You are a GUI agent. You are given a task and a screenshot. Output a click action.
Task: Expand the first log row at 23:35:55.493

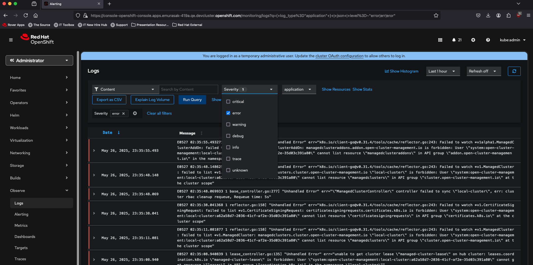[x=94, y=151]
